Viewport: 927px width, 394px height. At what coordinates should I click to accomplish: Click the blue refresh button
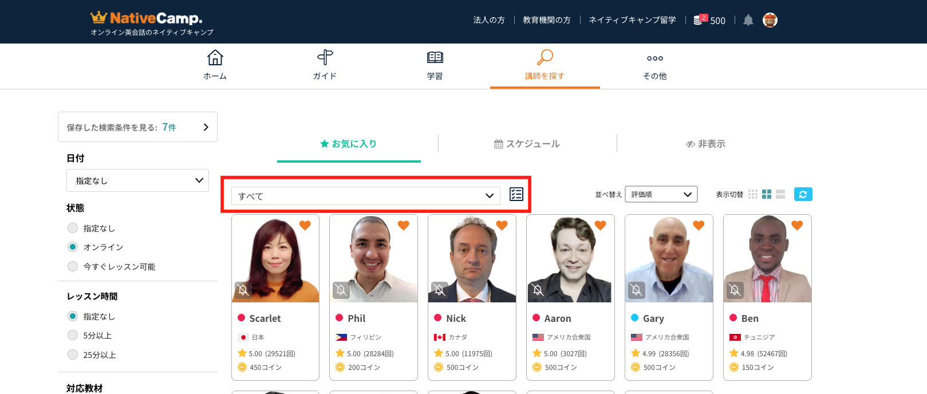(803, 195)
